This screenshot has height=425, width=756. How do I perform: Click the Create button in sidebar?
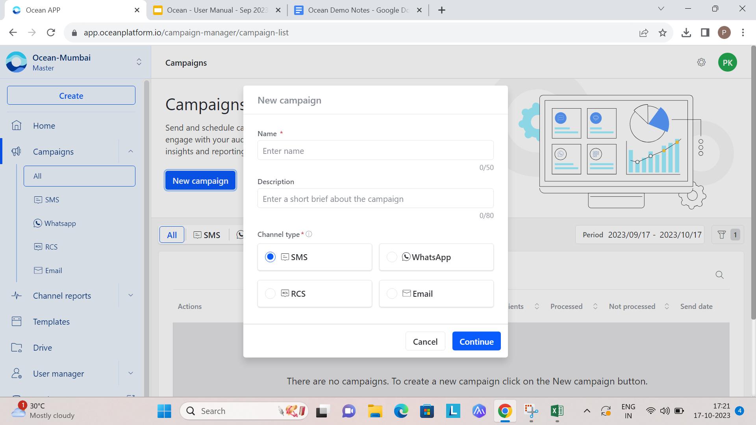71,96
